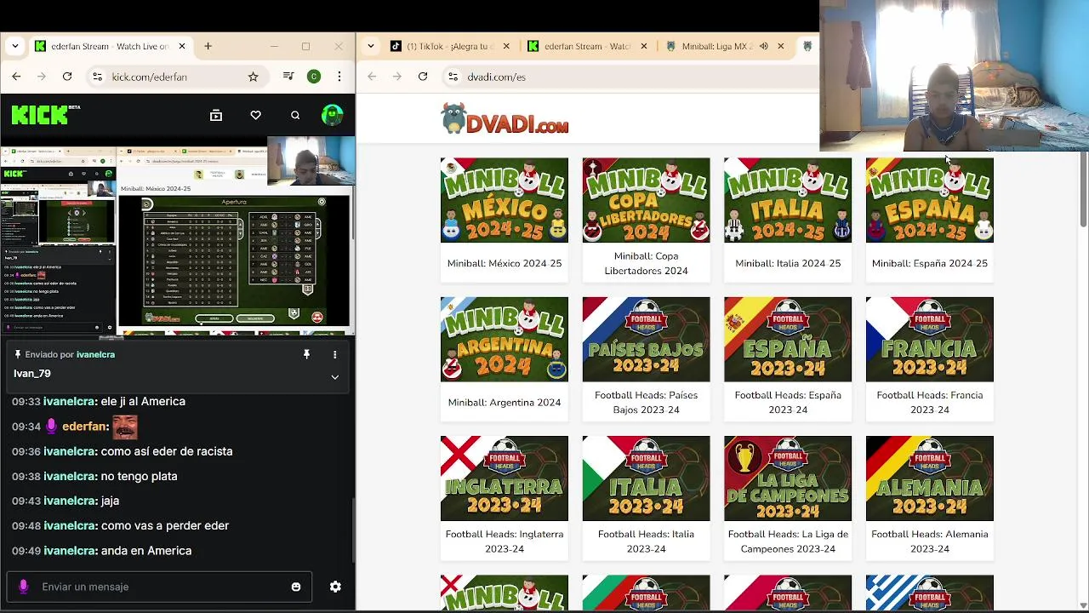Click Football Heads Francia 2023-24 thumbnail
Image resolution: width=1089 pixels, height=613 pixels.
point(930,339)
